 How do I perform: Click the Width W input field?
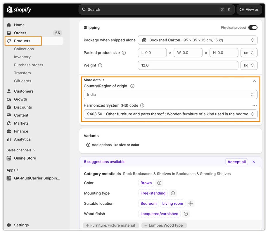(x=188, y=53)
